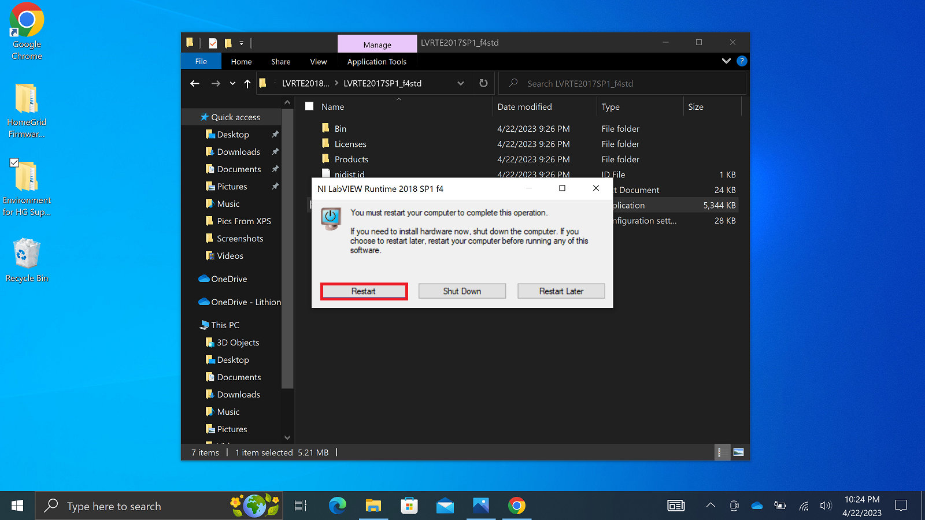This screenshot has width=925, height=520.
Task: Open the Customize Quick Access Toolbar dropdown
Action: click(x=242, y=43)
